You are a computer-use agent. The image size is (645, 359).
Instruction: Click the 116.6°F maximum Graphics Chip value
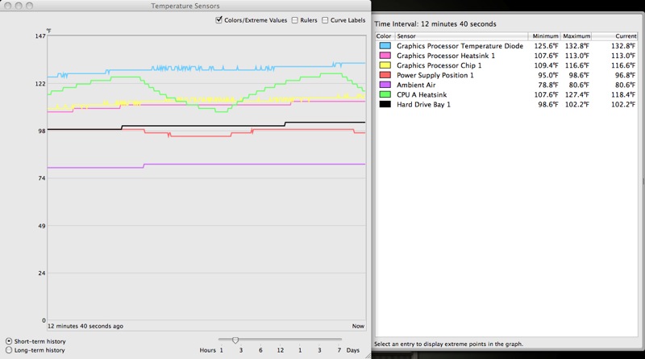576,65
